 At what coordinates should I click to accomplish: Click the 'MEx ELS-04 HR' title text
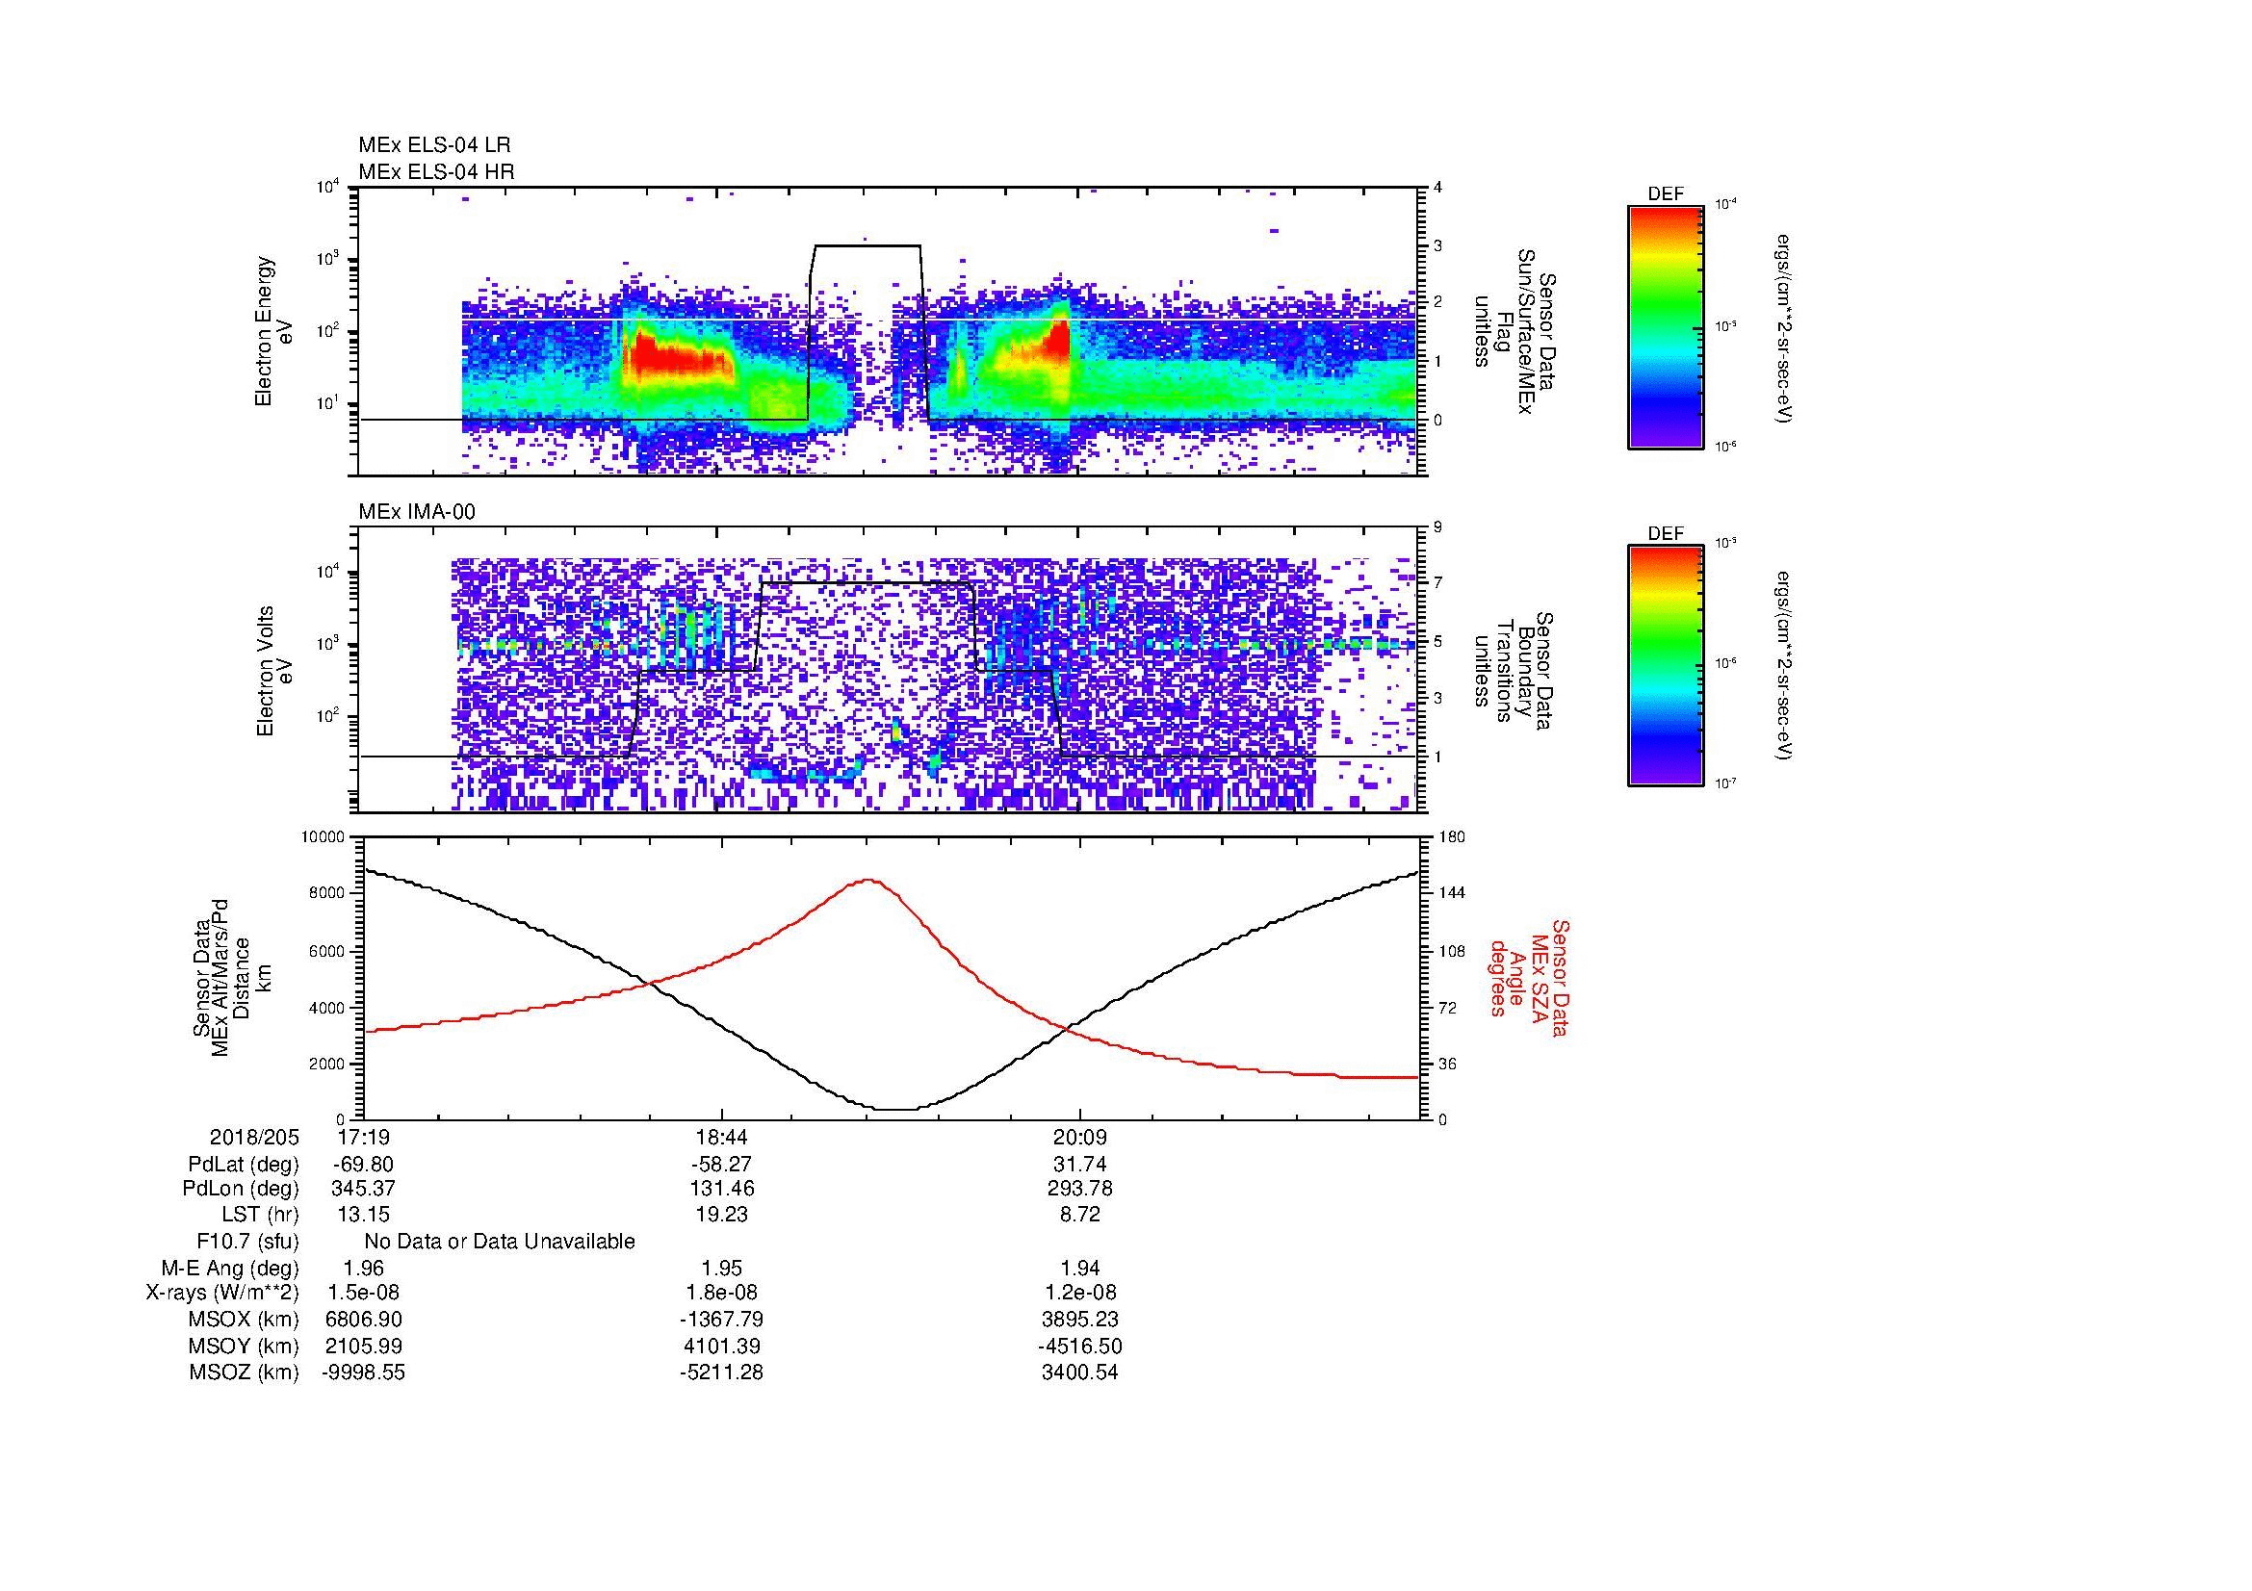click(436, 172)
